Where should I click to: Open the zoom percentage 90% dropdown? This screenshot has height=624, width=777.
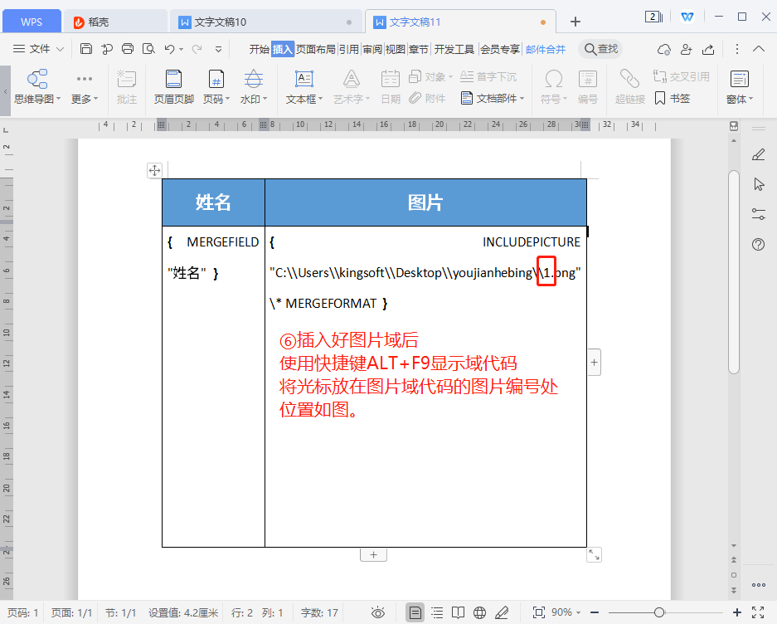coord(566,612)
